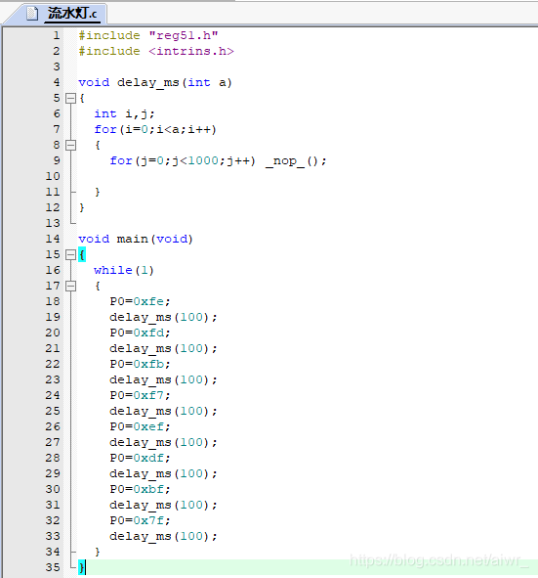Screen dimensions: 538x578
Task: Click the void delay_ms(int a) declaration
Action: click(x=155, y=82)
